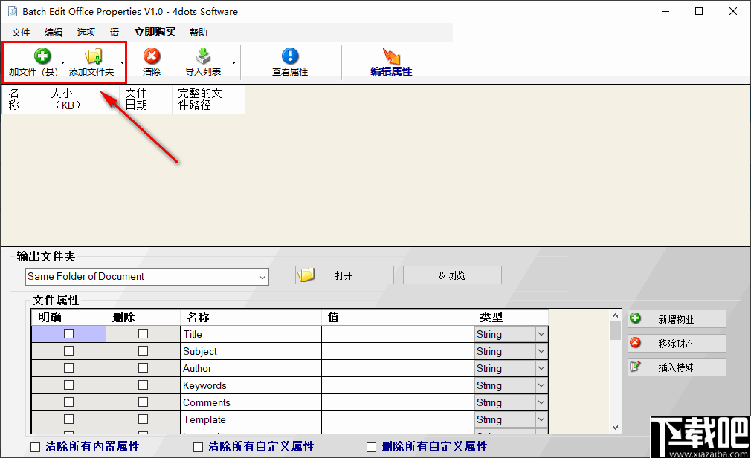The width and height of the screenshot is (751, 458).
Task: Click the 立即购买 menu item
Action: [154, 32]
